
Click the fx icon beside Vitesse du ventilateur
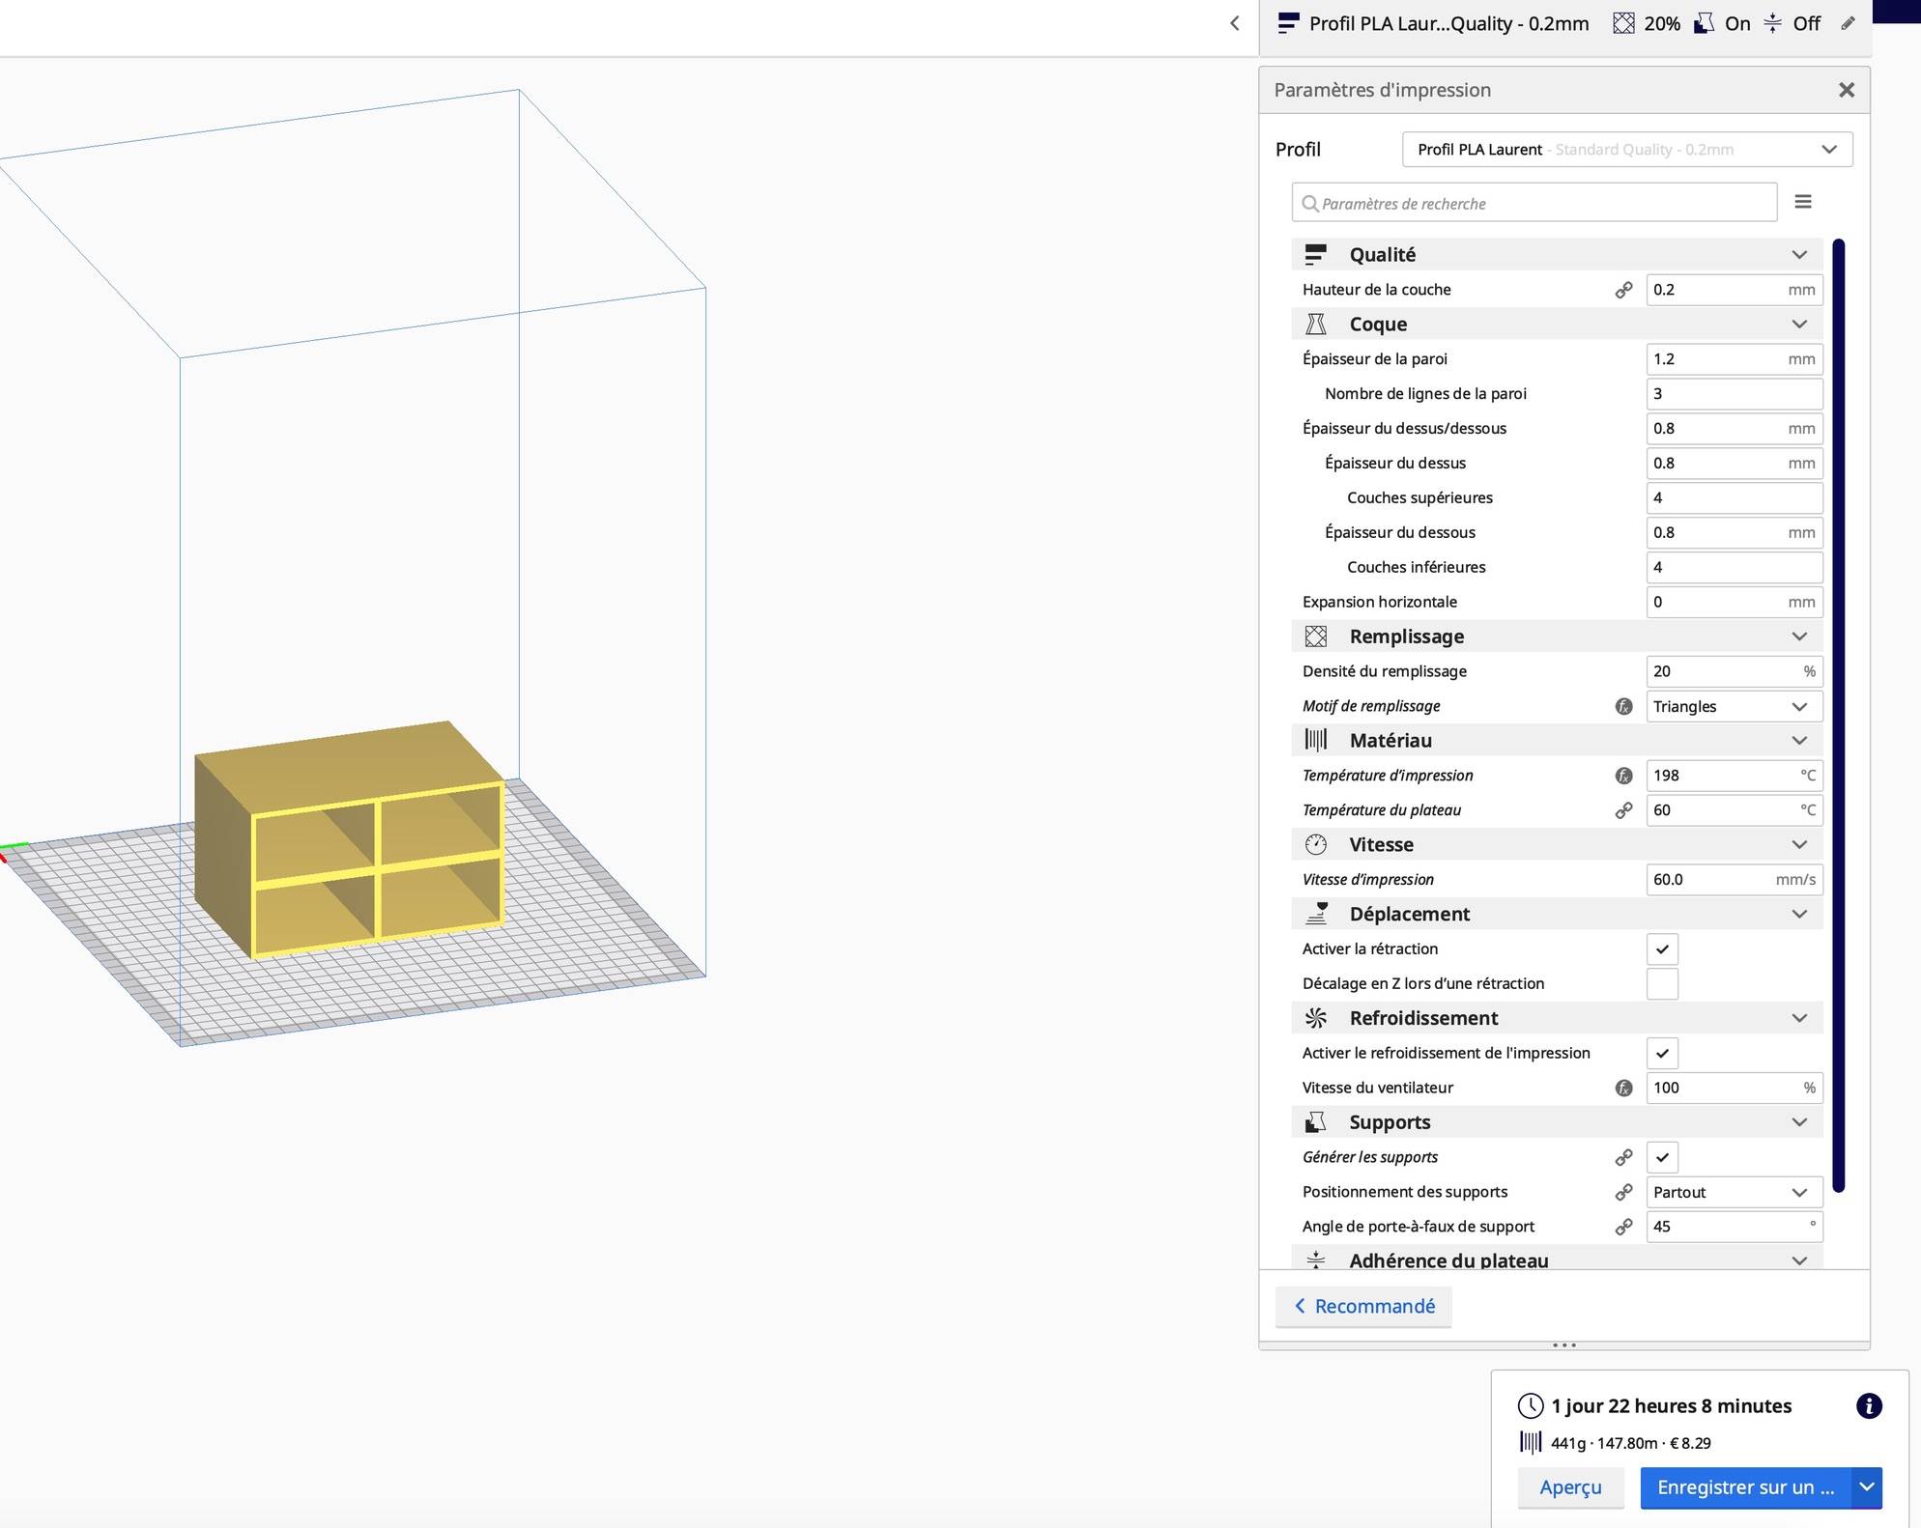coord(1623,1088)
